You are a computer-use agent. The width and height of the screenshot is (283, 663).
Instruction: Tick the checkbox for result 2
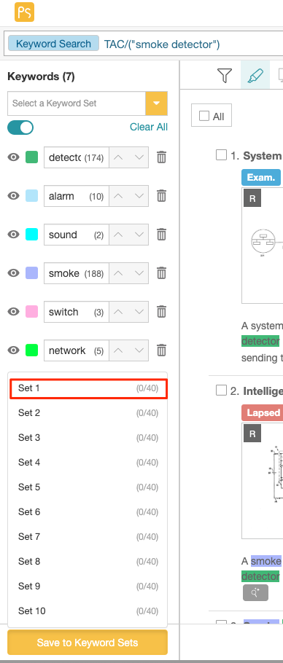coord(221,391)
